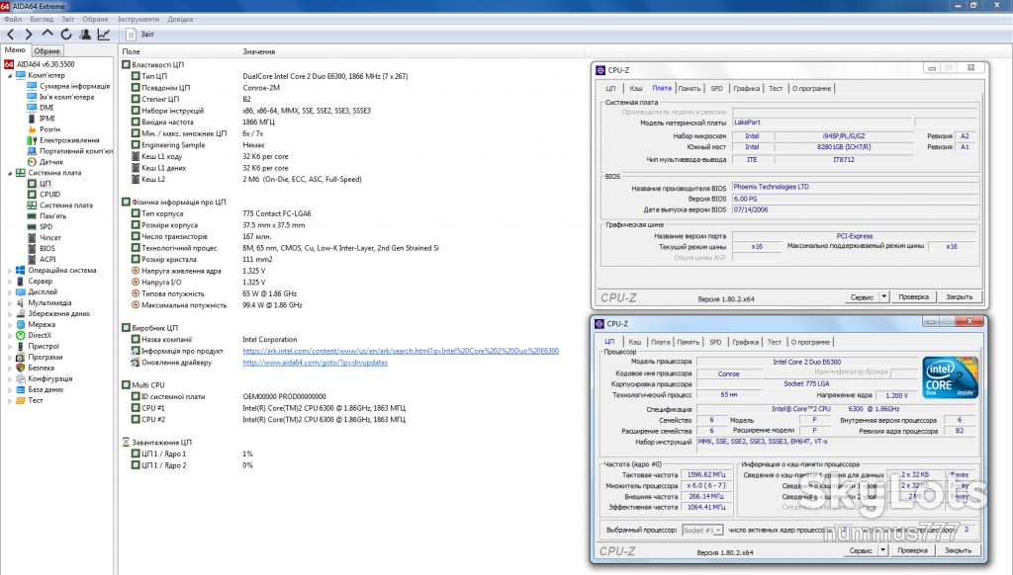Screen dimensions: 1013x575
Task: Click the Звіт report page icon
Action: point(132,35)
